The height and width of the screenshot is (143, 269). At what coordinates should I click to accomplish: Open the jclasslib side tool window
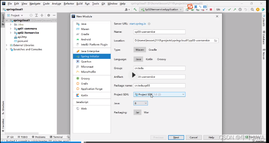click(x=264, y=20)
